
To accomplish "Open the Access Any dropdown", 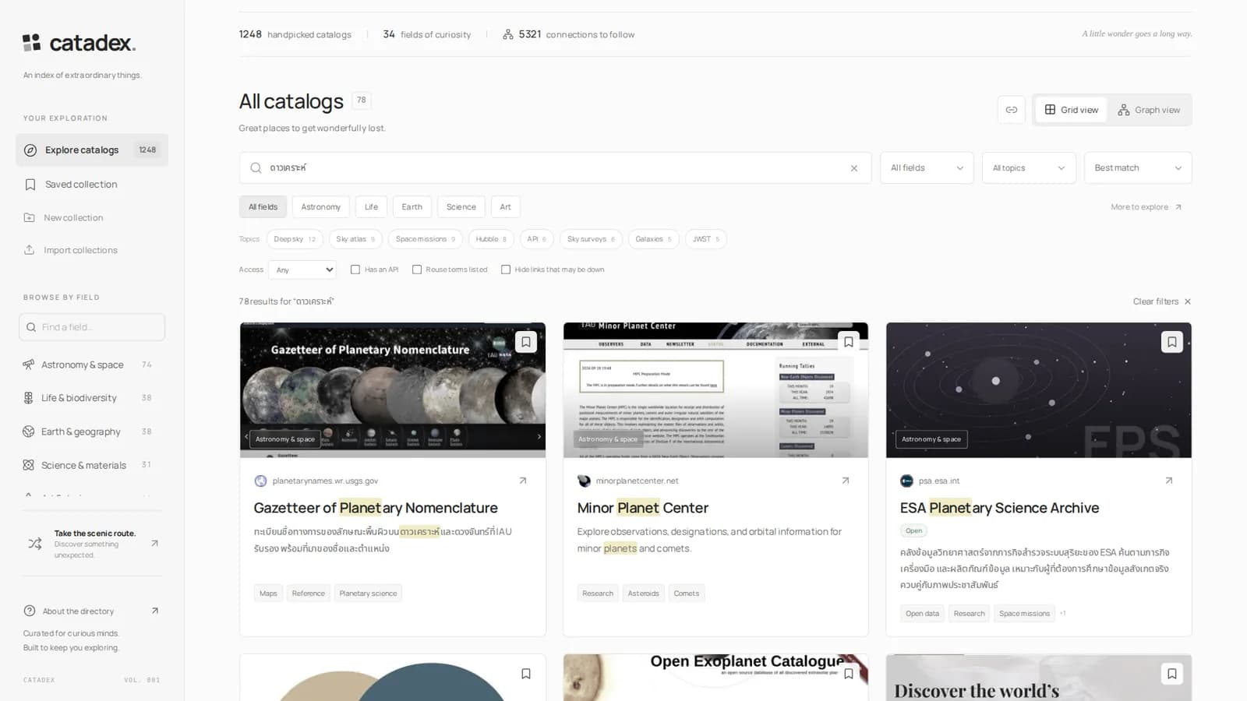I will click(x=302, y=269).
